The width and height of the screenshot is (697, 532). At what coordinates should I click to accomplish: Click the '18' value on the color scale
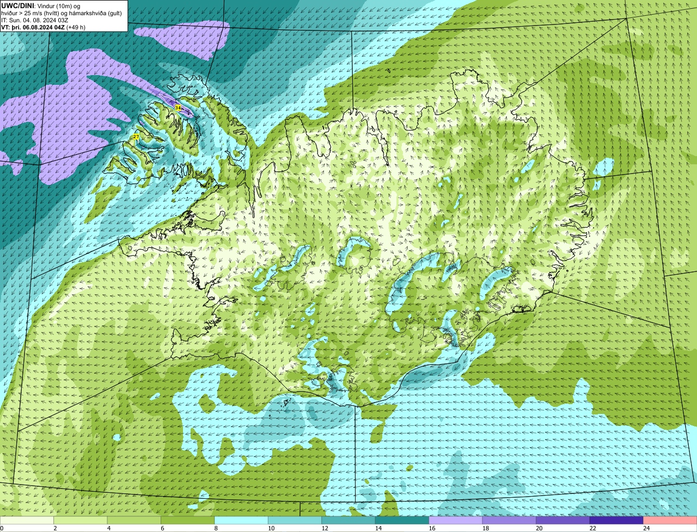485,528
